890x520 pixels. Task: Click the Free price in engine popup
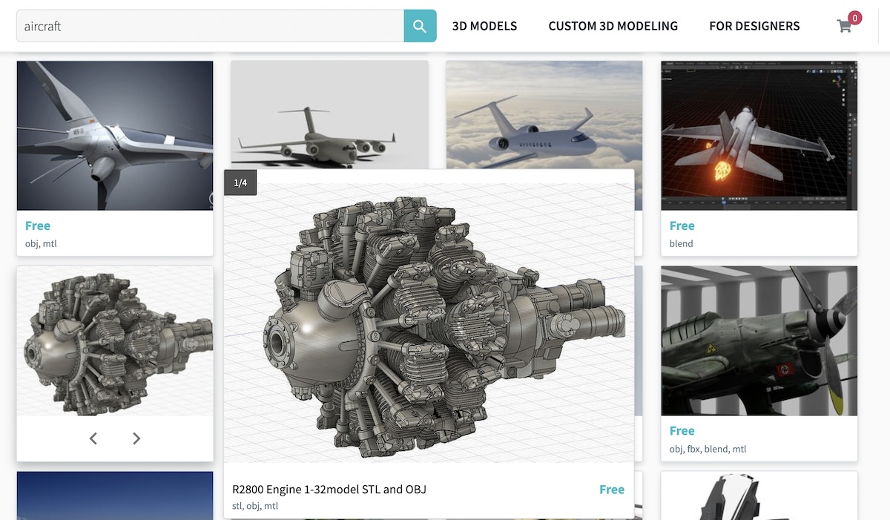pos(612,490)
